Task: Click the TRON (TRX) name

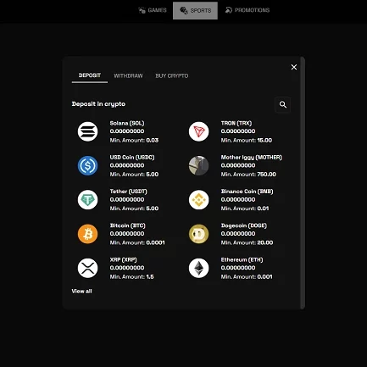Action: (236, 123)
